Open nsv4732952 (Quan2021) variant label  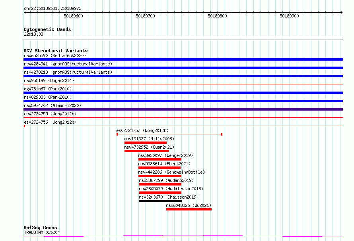tap(149, 147)
